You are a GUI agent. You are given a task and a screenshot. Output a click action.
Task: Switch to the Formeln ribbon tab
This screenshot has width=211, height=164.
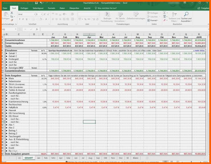tap(52, 8)
